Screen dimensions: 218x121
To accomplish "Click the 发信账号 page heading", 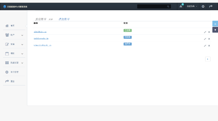I will pos(41,19).
